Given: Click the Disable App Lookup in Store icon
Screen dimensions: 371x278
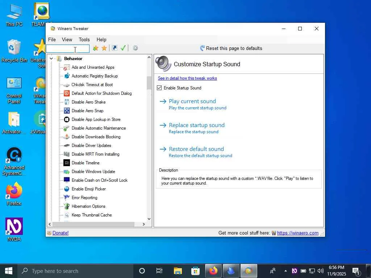Looking at the screenshot, I should [67, 119].
